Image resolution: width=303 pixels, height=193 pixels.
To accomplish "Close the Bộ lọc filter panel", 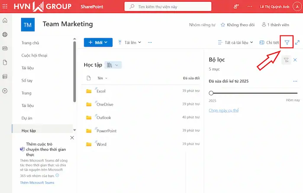I will (295, 60).
